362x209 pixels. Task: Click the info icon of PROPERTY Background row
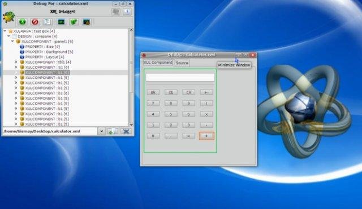point(22,52)
